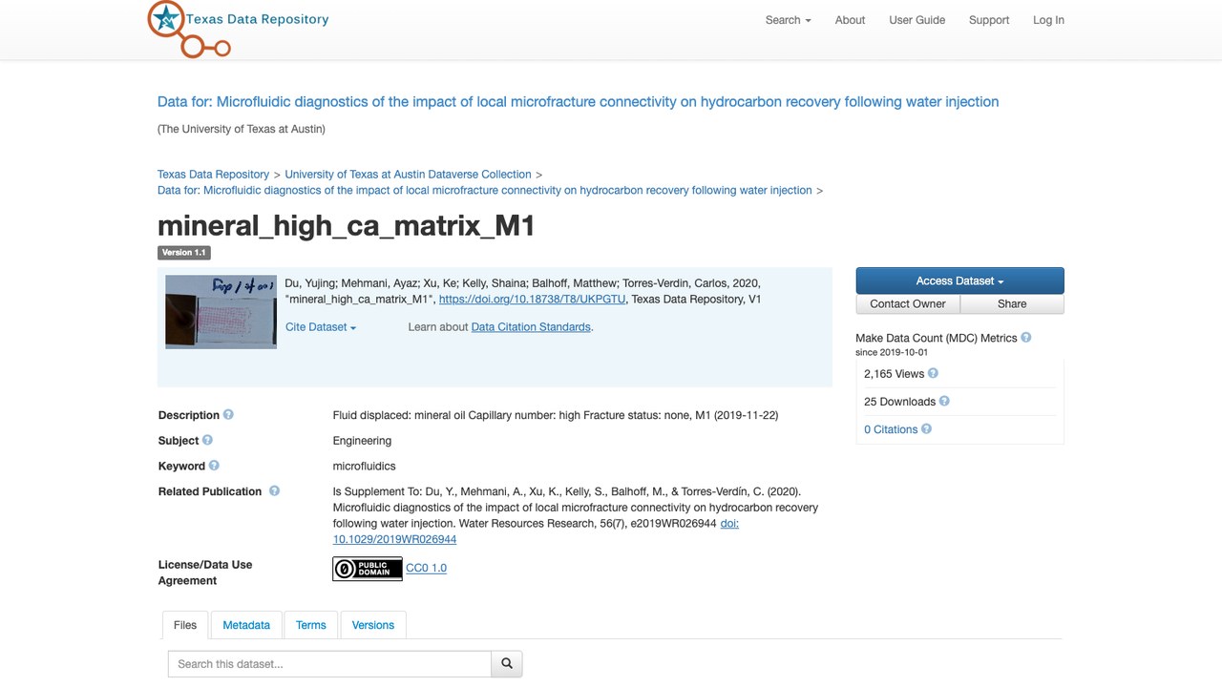
Task: Click the Version 1.1 badge
Action: tap(183, 253)
